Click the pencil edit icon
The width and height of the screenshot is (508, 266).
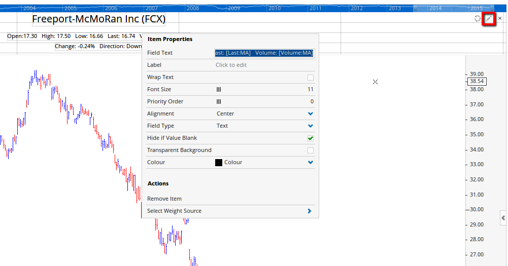pos(489,19)
